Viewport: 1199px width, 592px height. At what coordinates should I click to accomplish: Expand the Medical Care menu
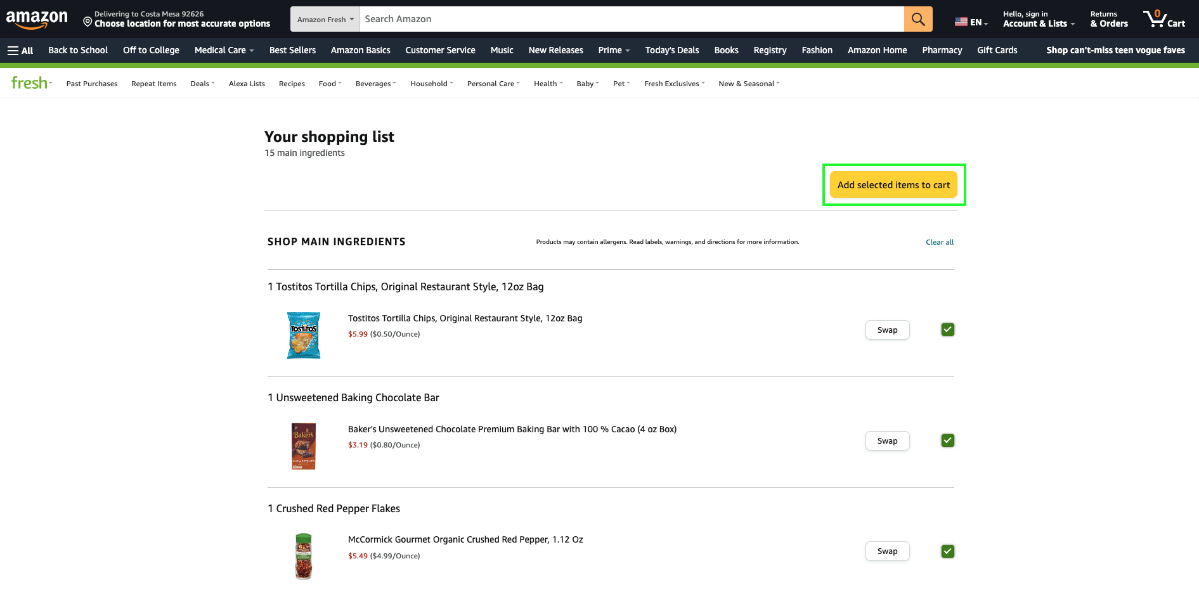pos(224,51)
